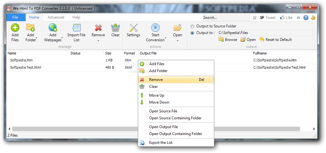
Task: Select the 'Output to :' radio button
Action: 192,33
